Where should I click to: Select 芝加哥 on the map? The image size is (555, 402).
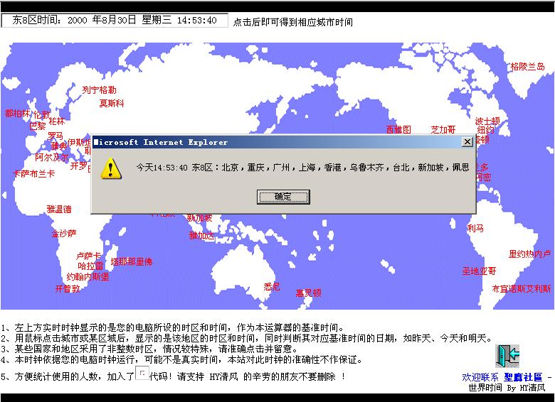(443, 129)
